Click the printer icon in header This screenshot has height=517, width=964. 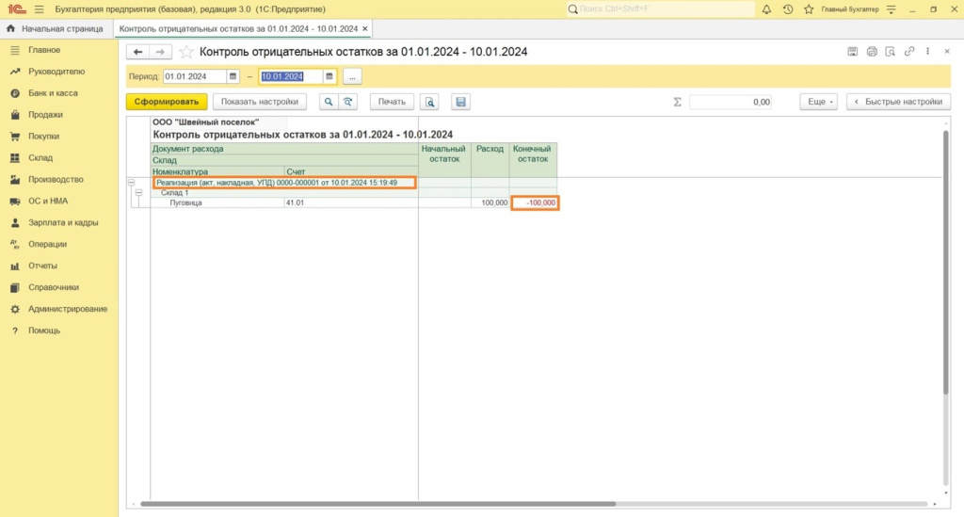[x=872, y=52]
